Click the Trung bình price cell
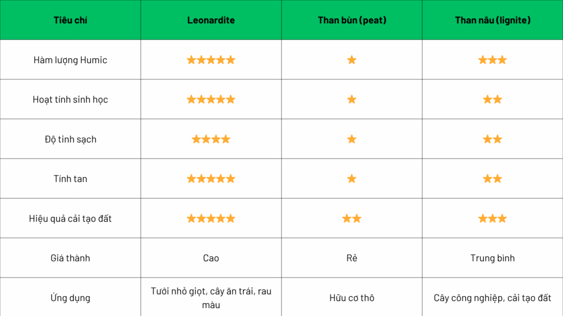 (x=492, y=258)
